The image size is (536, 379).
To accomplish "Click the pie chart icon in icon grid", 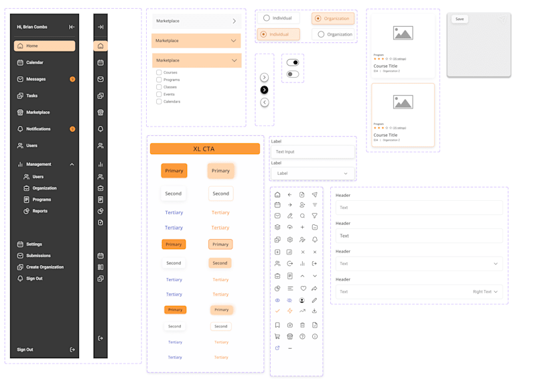I will (x=277, y=288).
